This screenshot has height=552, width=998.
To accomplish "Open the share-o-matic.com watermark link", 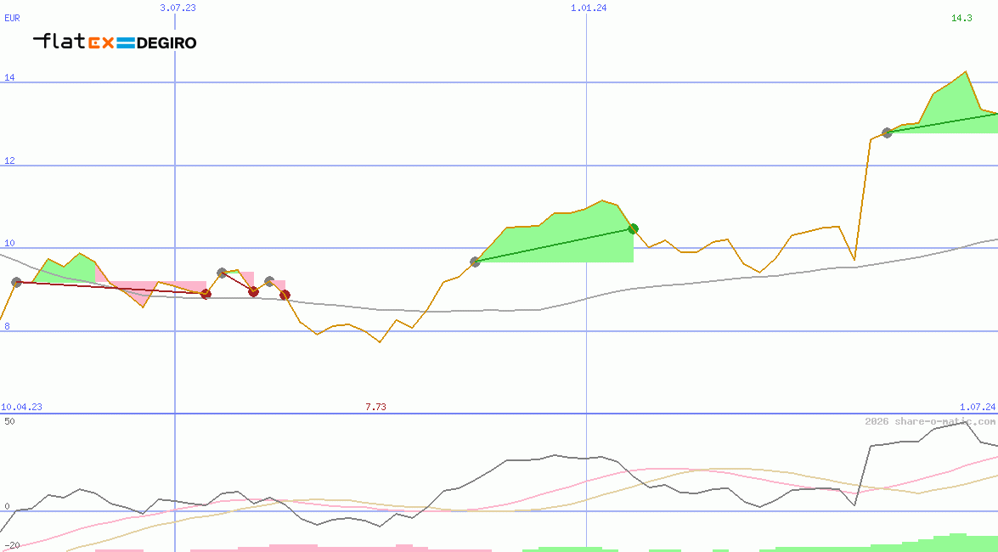I will pyautogui.click(x=929, y=421).
